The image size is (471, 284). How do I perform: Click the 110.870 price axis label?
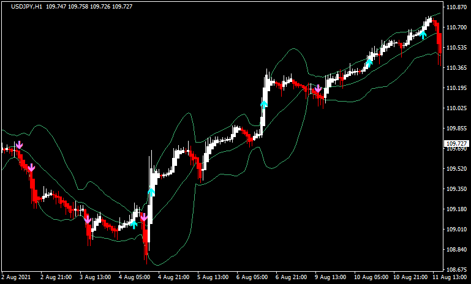point(455,7)
